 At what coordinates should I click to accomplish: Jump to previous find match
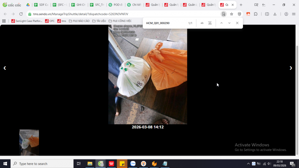[x=222, y=23]
